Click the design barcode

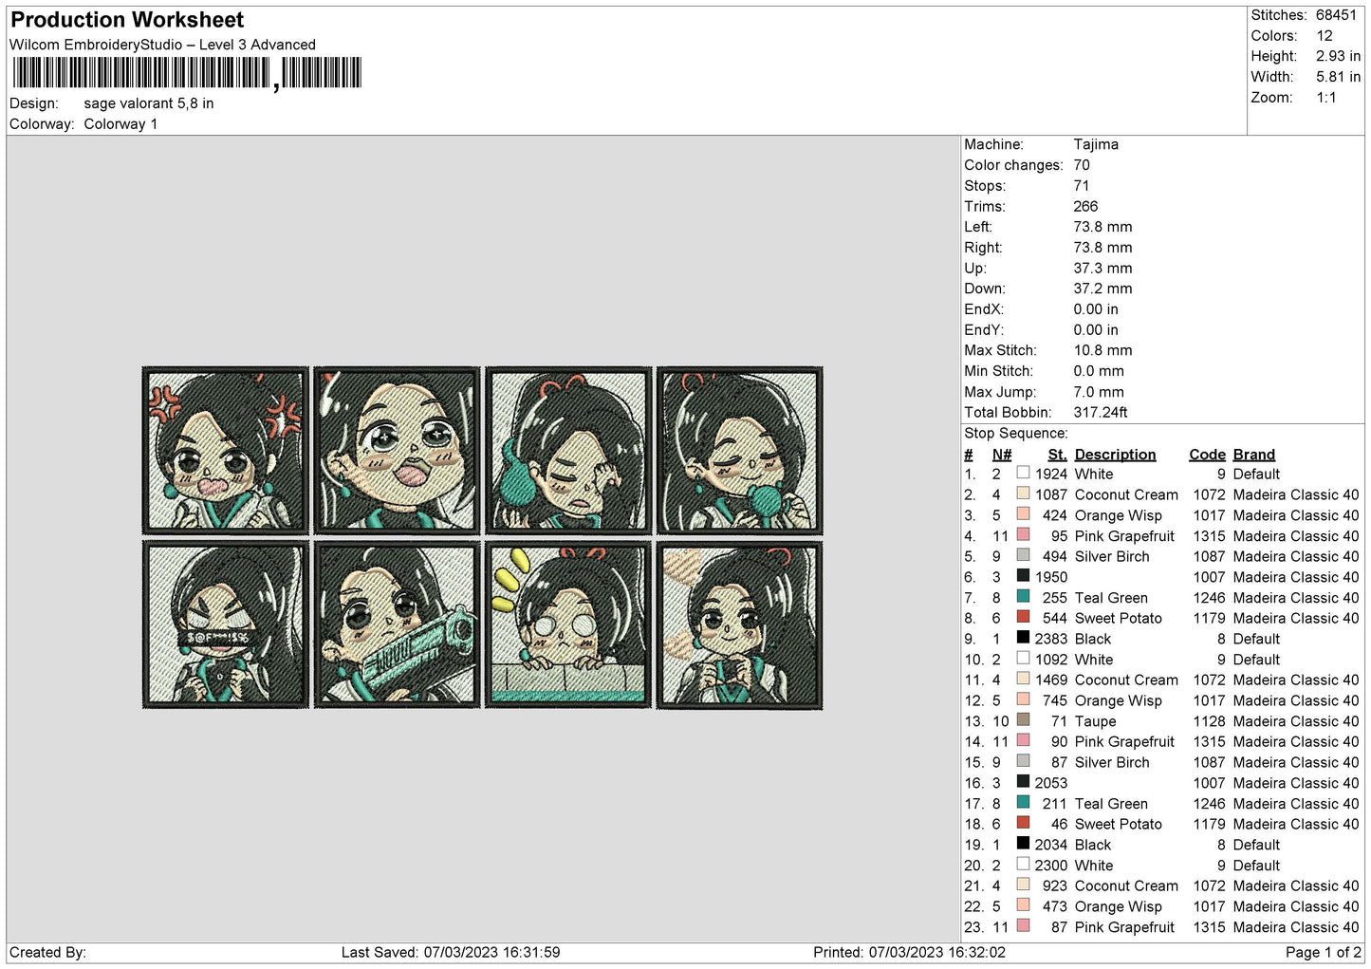coord(187,73)
